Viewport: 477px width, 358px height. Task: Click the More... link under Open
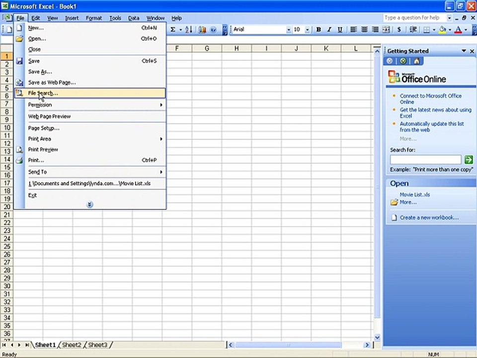point(408,202)
